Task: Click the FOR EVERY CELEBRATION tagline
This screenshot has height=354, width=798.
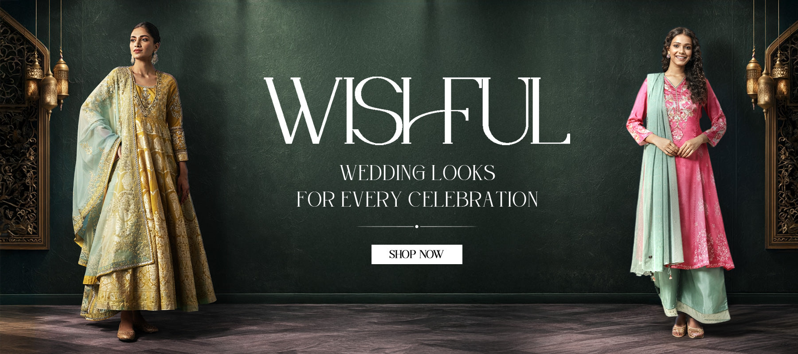Action: (417, 199)
